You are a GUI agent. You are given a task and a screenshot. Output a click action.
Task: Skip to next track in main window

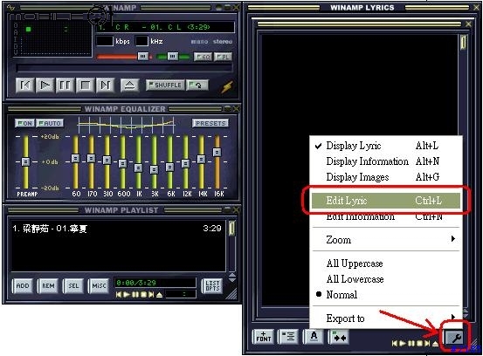click(105, 86)
